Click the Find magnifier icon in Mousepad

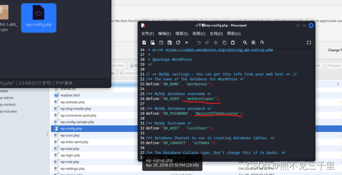tap(245, 43)
